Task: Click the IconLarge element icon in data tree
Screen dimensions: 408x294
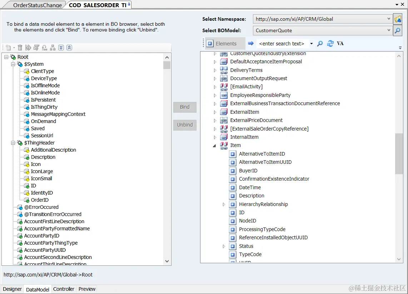Action: pyautogui.click(x=26, y=172)
